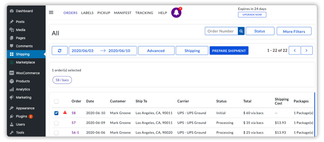Expand the More Filters options
This screenshot has height=142, width=324.
(x=294, y=31)
